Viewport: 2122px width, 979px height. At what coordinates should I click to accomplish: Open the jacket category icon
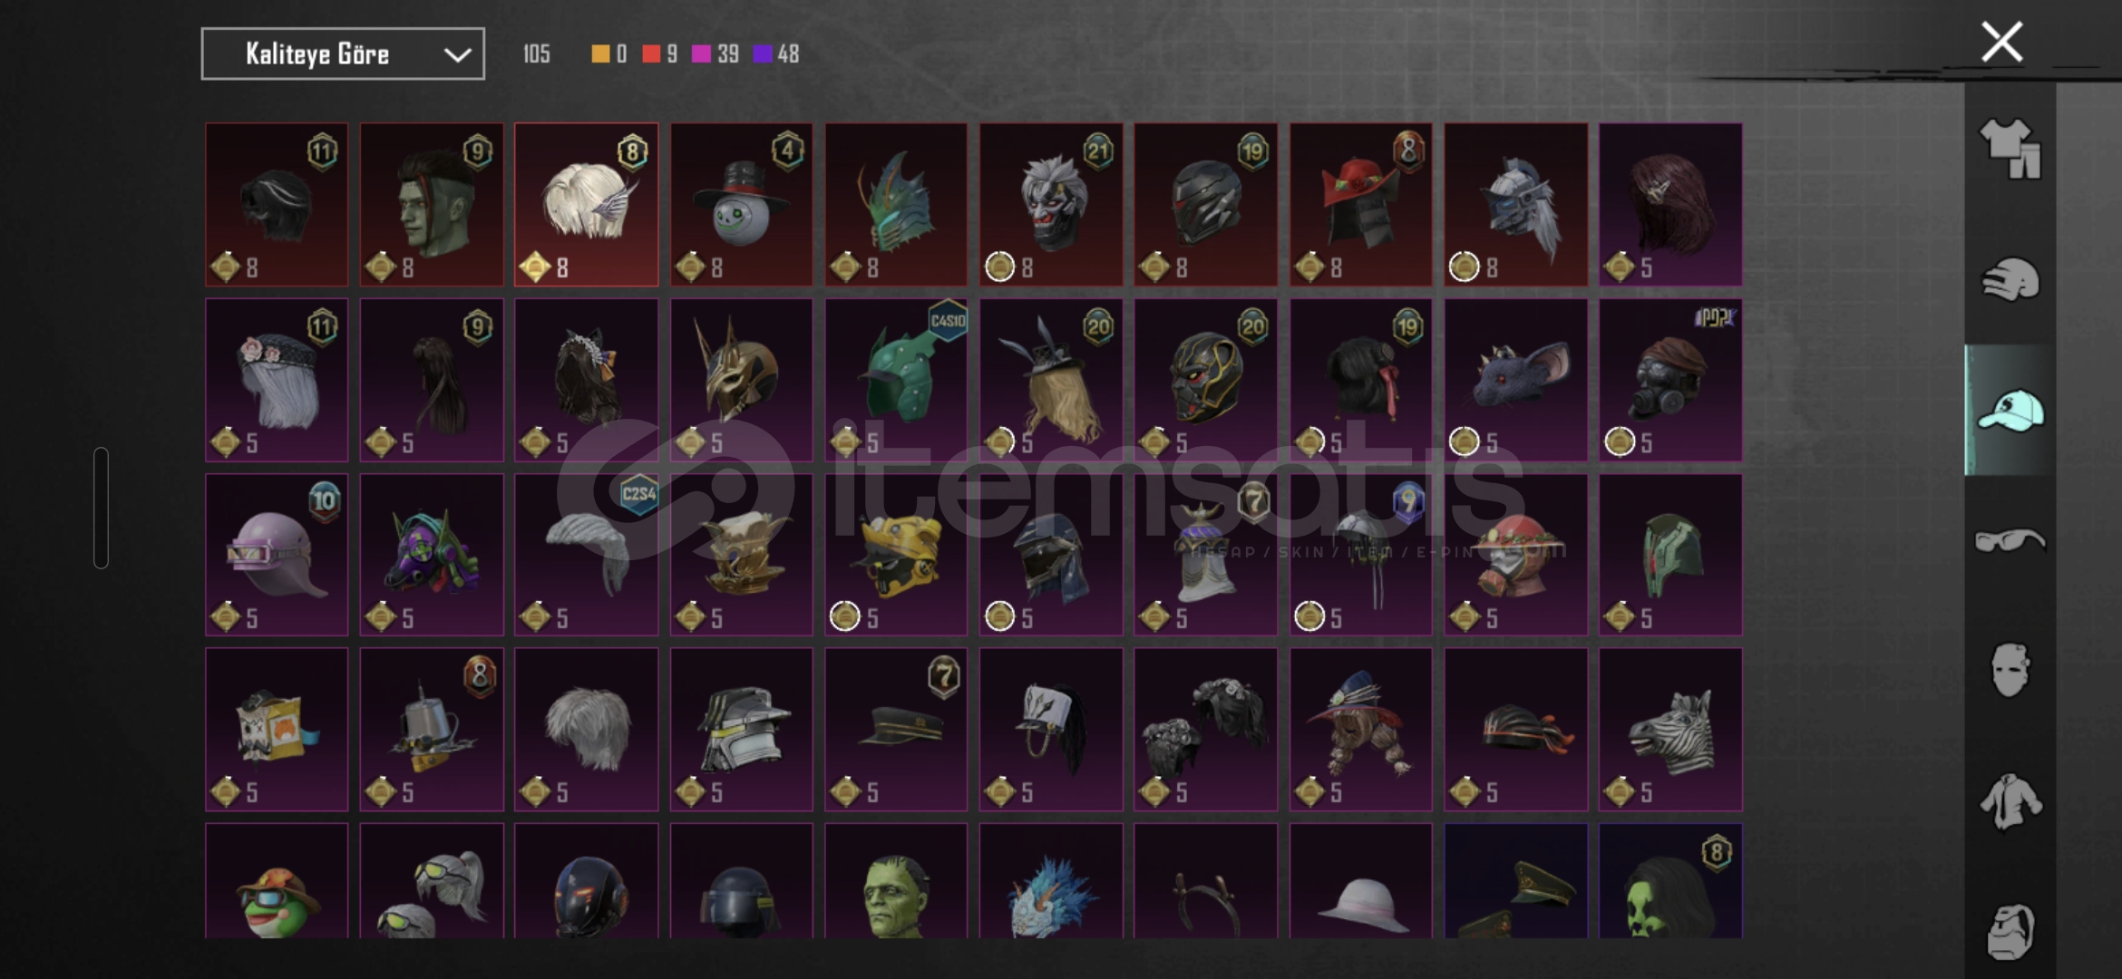2010,801
